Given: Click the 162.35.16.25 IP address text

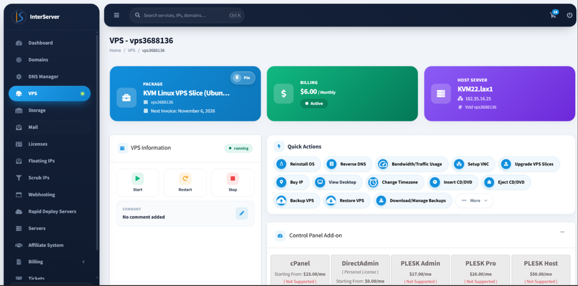Looking at the screenshot, I should click(478, 98).
